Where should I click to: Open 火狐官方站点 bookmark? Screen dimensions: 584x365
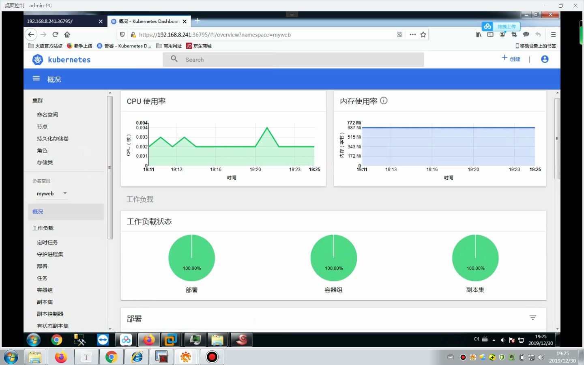(45, 46)
